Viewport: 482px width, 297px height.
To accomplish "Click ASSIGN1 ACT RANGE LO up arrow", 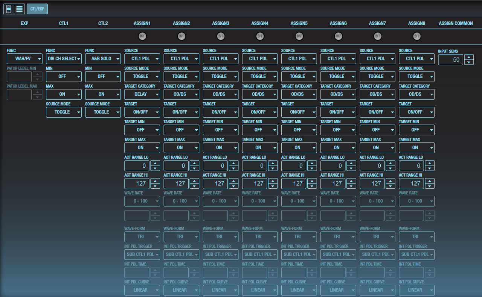I will (x=155, y=163).
